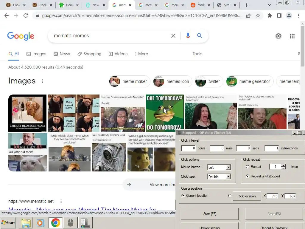Screen dimensions: 305x229
Task: Increase the repeat times spinner arrow
Action: point(284,165)
